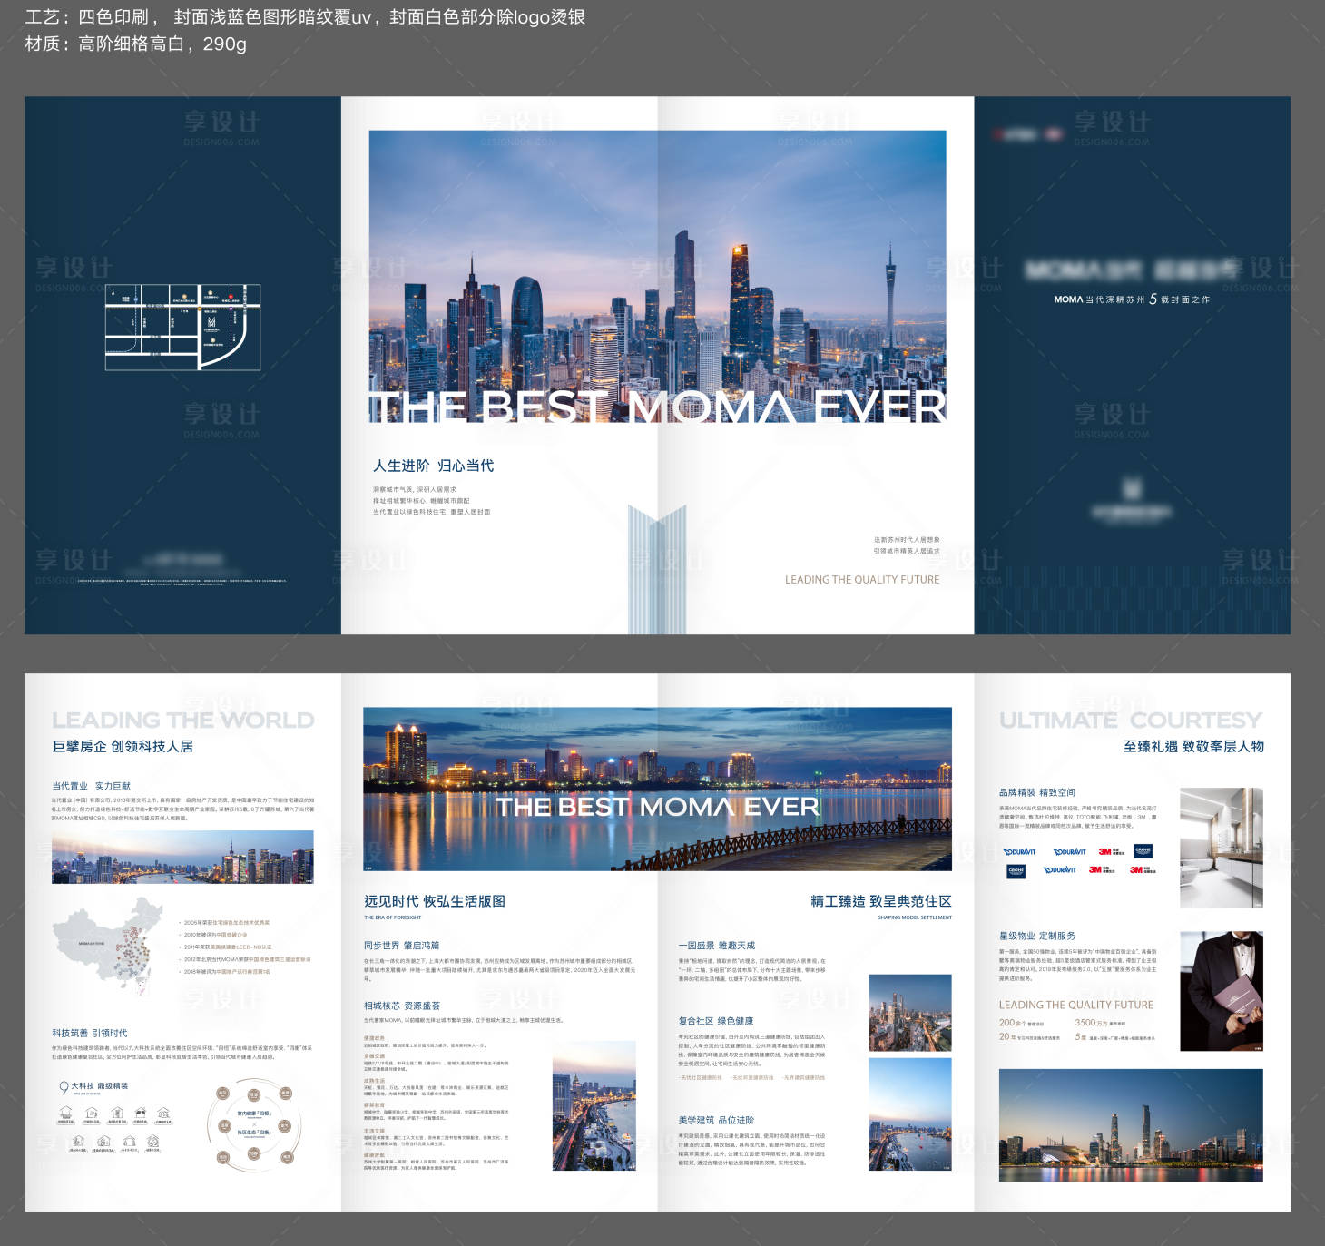This screenshot has height=1246, width=1325.
Task: Click 'LEADING THE QUALITY FUTURE' below the skyline spread
Action: [862, 579]
